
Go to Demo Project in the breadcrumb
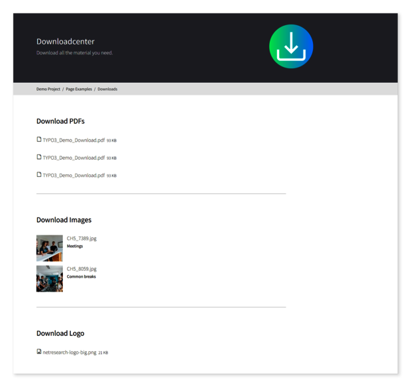coord(48,89)
